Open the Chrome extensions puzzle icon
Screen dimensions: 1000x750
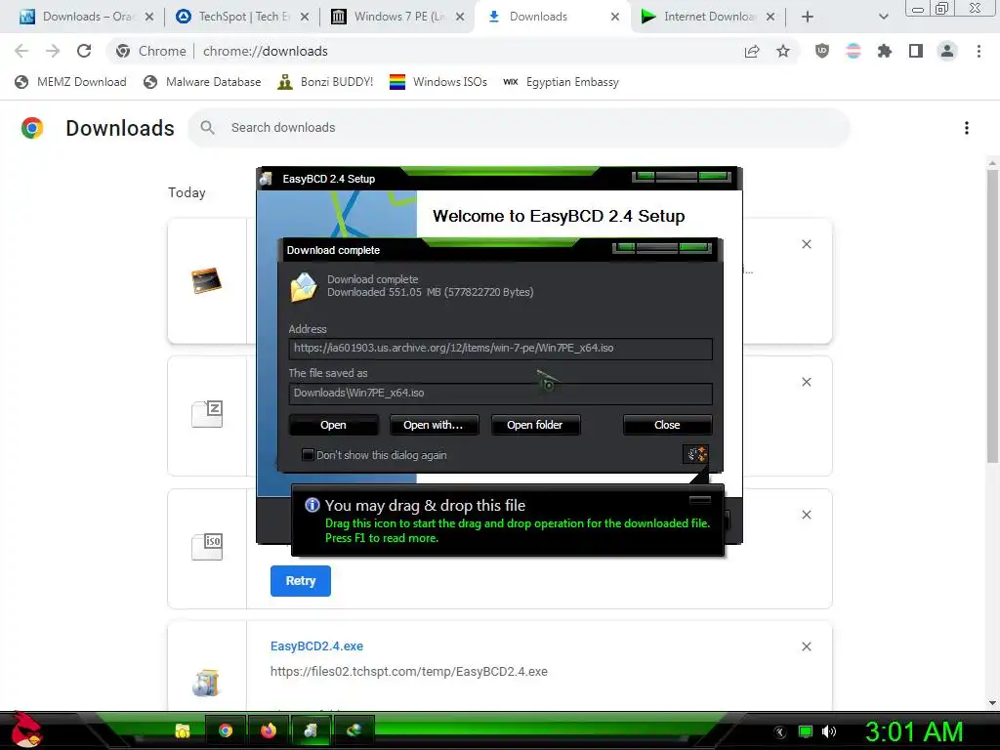tap(884, 51)
